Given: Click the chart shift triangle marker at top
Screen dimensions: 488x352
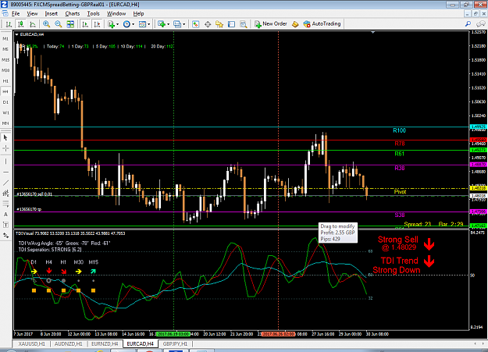Looking at the screenshot, I should click(x=373, y=32).
